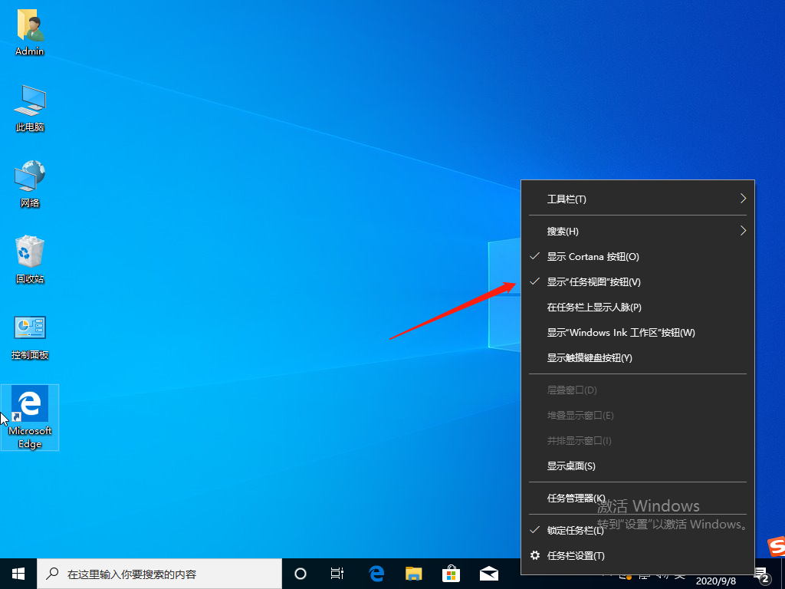Launch Microsoft Edge from the taskbar

point(376,573)
